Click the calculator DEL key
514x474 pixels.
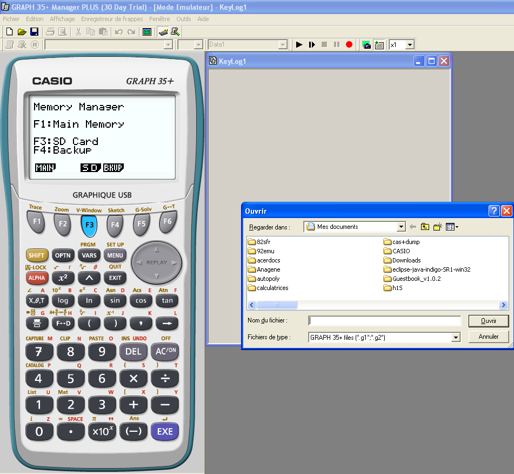133,352
